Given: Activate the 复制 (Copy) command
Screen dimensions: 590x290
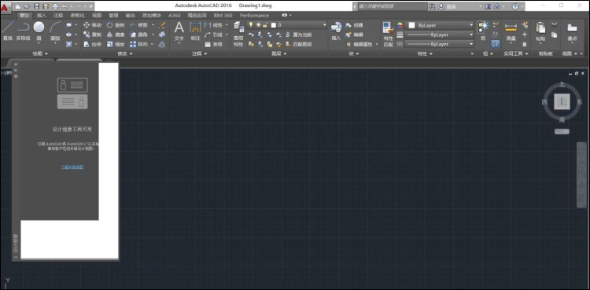Looking at the screenshot, I should coord(92,35).
